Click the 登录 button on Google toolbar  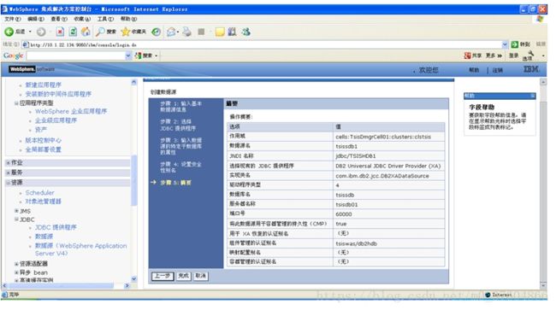pos(514,56)
